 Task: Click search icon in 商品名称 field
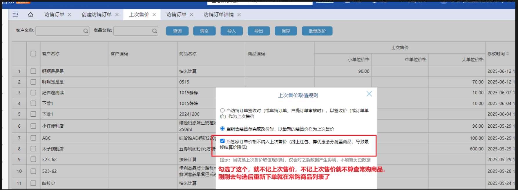click(x=155, y=31)
